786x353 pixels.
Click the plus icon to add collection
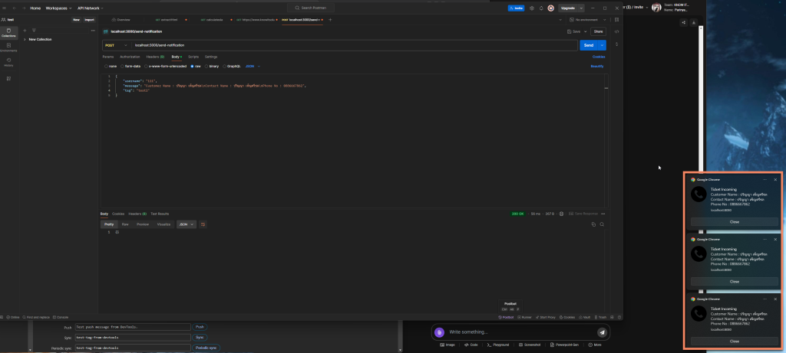(x=25, y=30)
